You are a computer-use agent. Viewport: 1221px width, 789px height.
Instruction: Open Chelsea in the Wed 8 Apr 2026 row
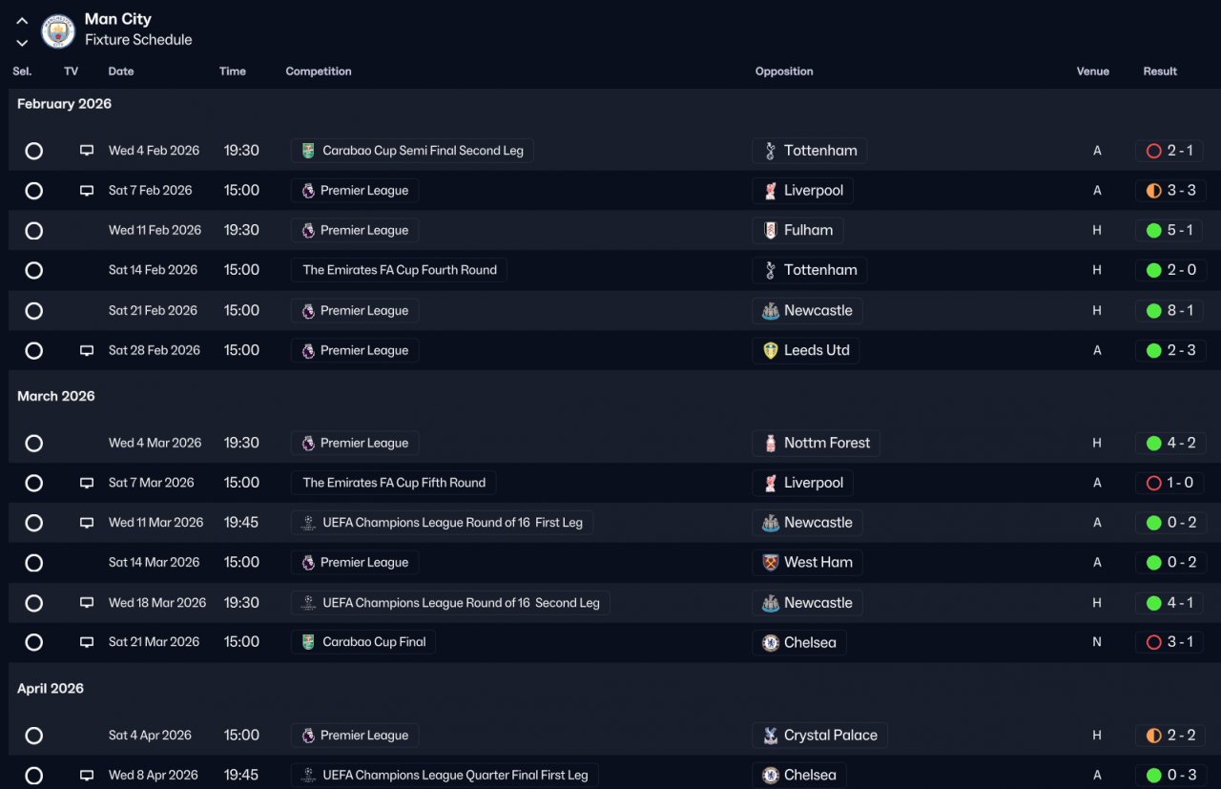click(x=798, y=776)
